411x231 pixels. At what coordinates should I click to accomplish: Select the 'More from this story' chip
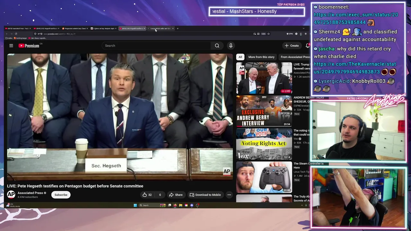click(x=261, y=57)
